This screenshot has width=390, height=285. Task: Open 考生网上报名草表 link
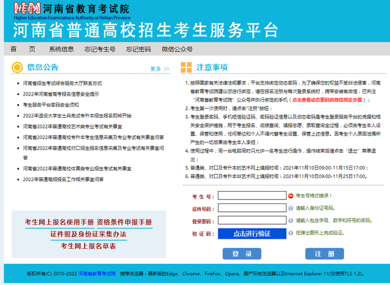(88, 246)
